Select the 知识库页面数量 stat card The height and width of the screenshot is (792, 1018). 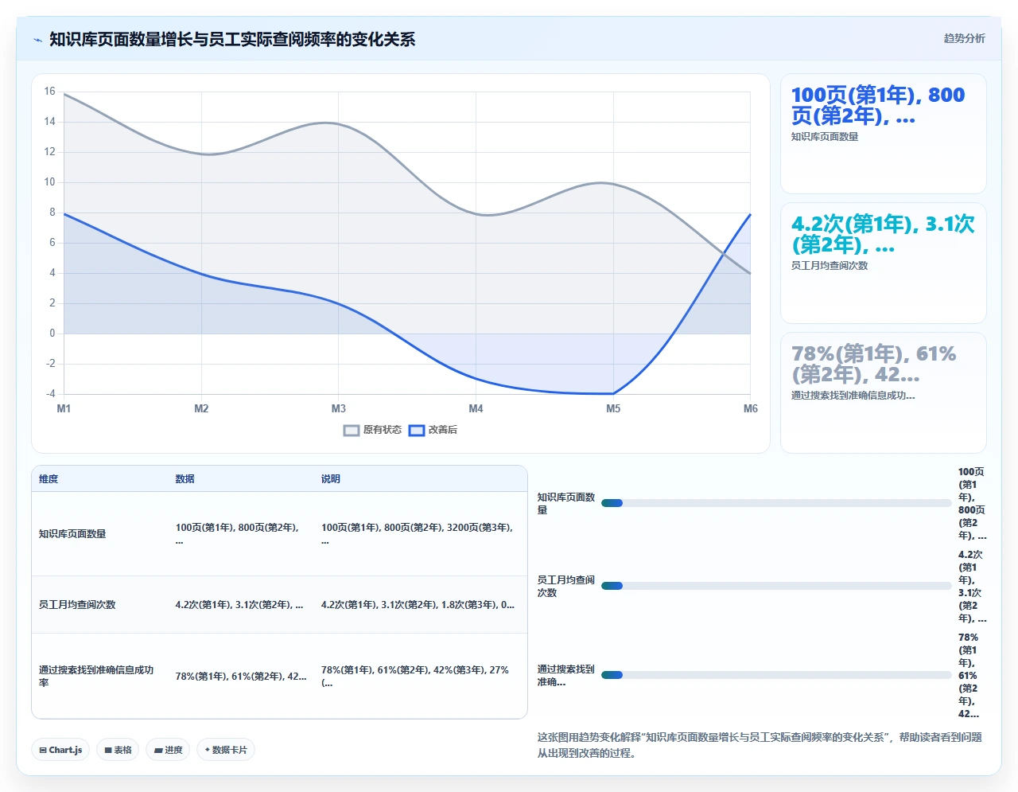click(884, 134)
